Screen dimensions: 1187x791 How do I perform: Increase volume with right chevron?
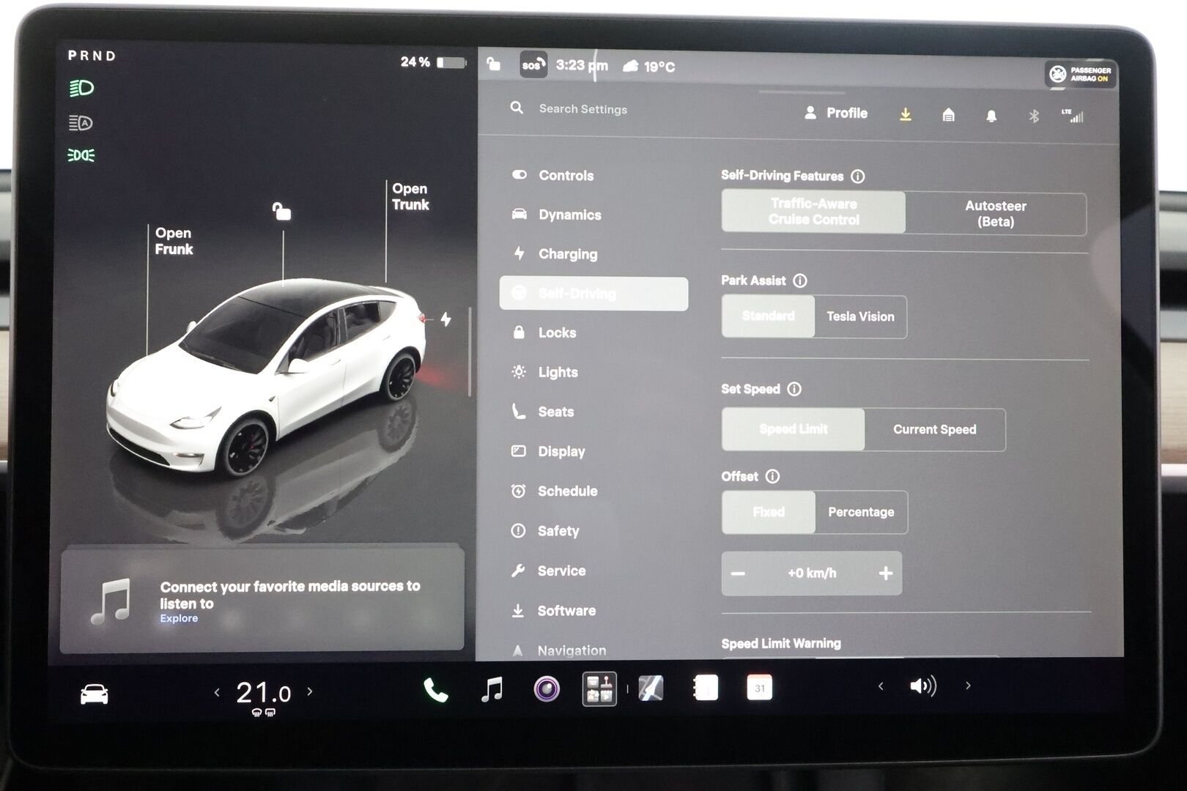pos(968,686)
